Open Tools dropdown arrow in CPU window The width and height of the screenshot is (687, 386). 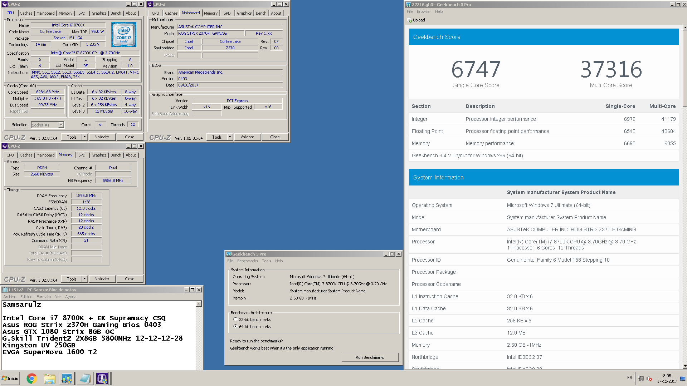click(84, 137)
